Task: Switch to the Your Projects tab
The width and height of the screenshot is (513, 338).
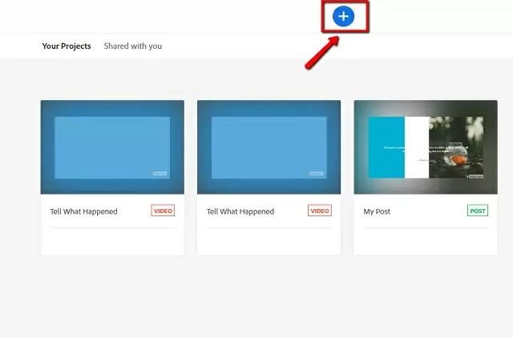Action: point(67,46)
